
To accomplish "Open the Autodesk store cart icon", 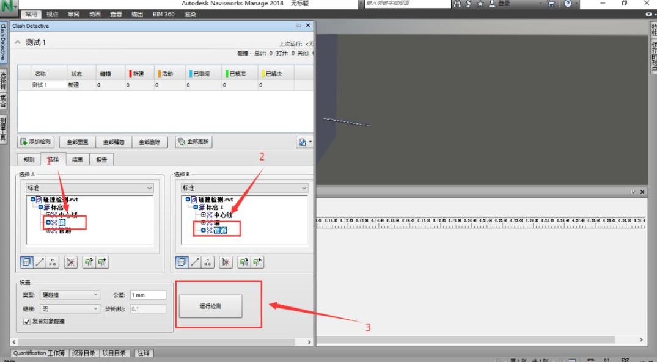I will tap(551, 4).
